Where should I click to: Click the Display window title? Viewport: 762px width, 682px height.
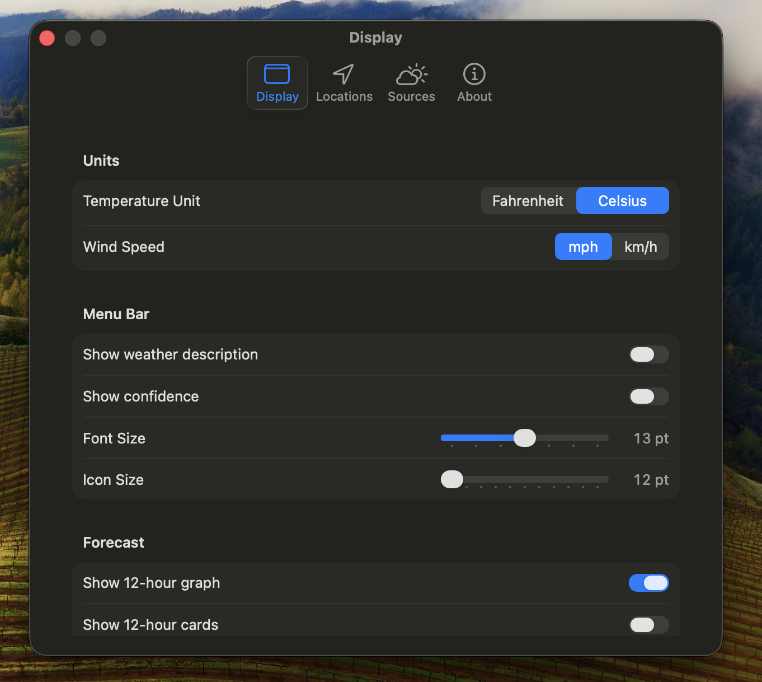(376, 38)
